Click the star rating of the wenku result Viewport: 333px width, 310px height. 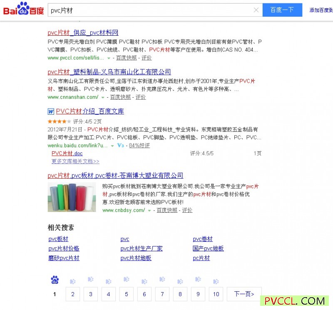coord(59,121)
